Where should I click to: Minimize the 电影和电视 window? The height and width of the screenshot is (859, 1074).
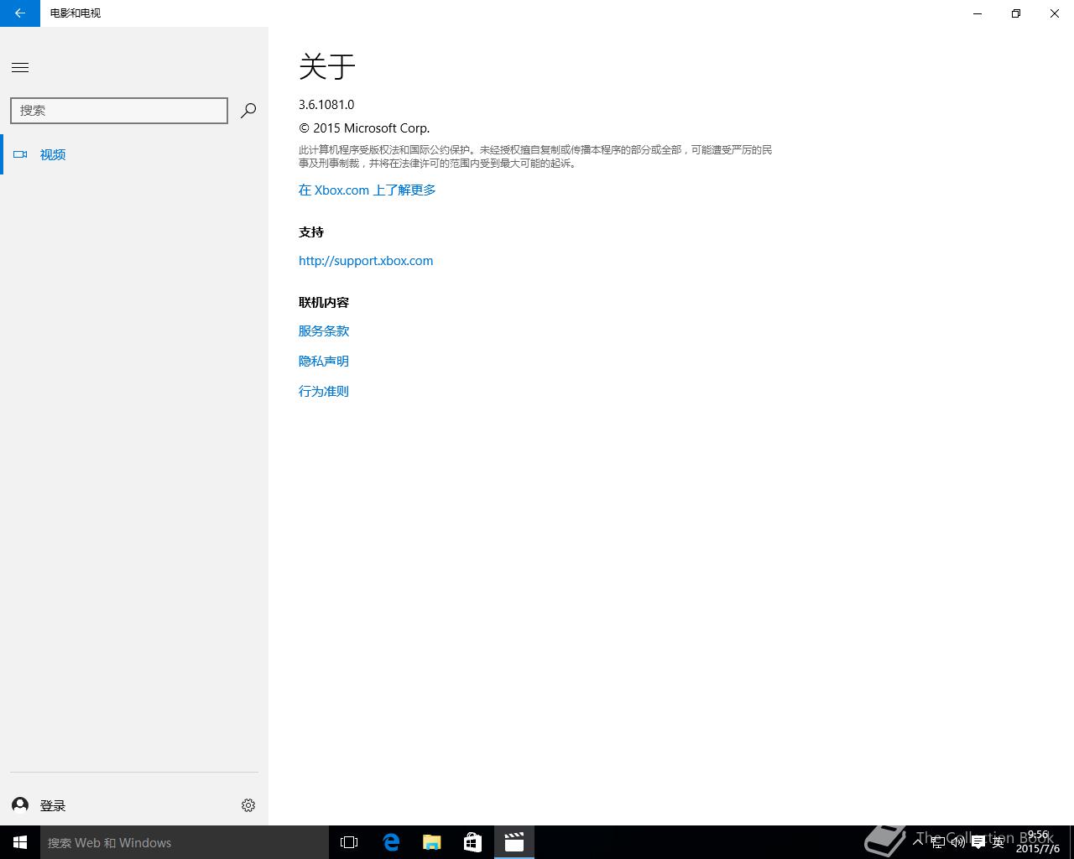coord(978,13)
